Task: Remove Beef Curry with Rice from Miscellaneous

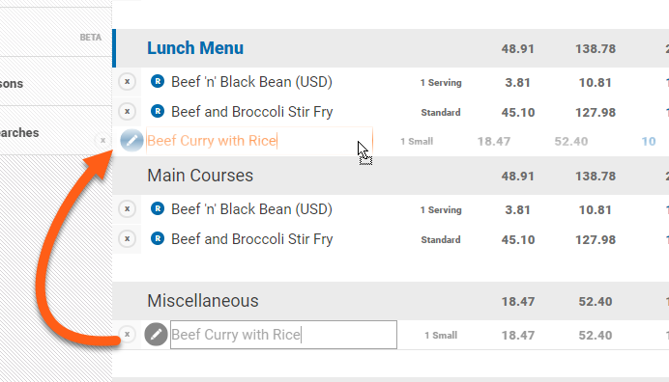Action: point(128,335)
